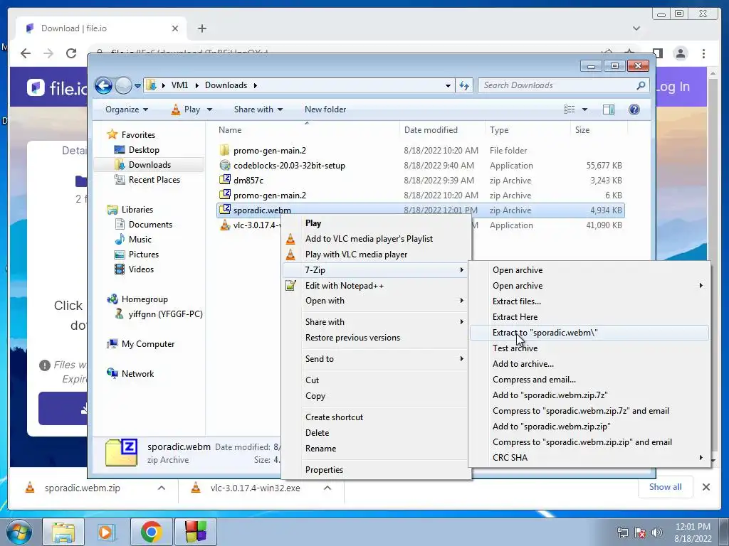Click Show all downloads in Chrome

tap(666, 487)
